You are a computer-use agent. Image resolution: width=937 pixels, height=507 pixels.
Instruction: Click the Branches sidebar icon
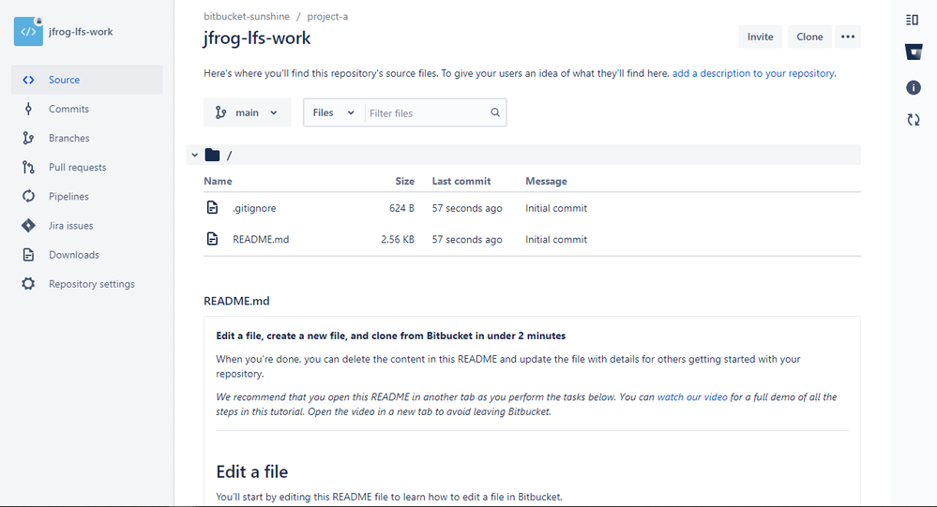click(x=28, y=138)
